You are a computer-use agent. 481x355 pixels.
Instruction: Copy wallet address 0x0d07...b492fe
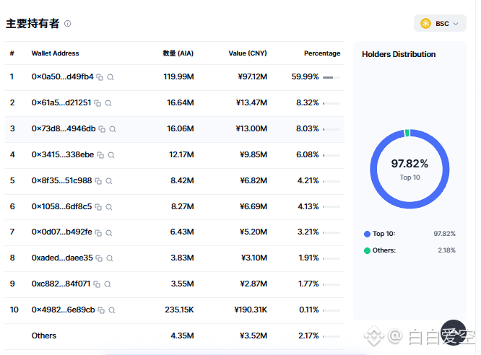(98, 233)
